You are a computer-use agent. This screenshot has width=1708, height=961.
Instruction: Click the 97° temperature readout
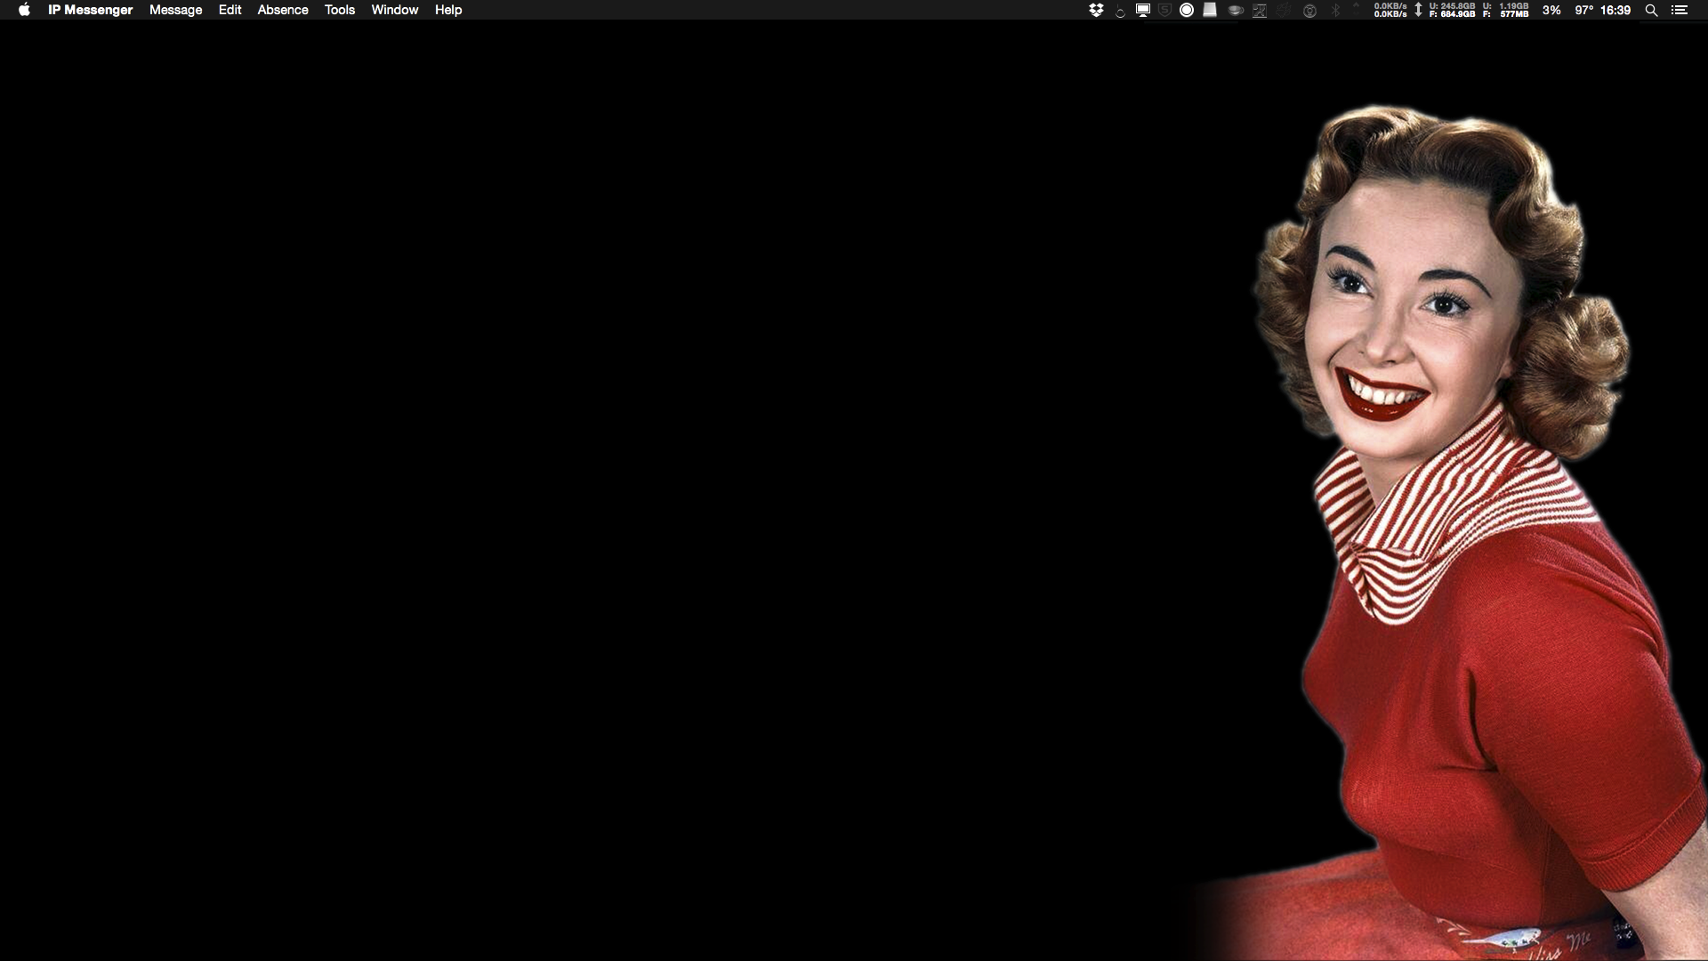(1583, 10)
